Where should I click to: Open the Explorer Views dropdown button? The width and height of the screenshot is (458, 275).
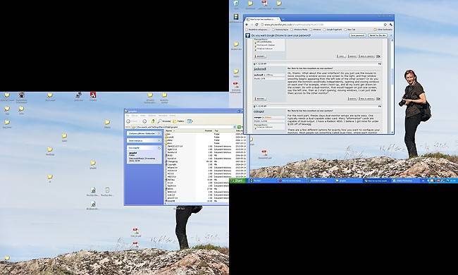(190, 121)
